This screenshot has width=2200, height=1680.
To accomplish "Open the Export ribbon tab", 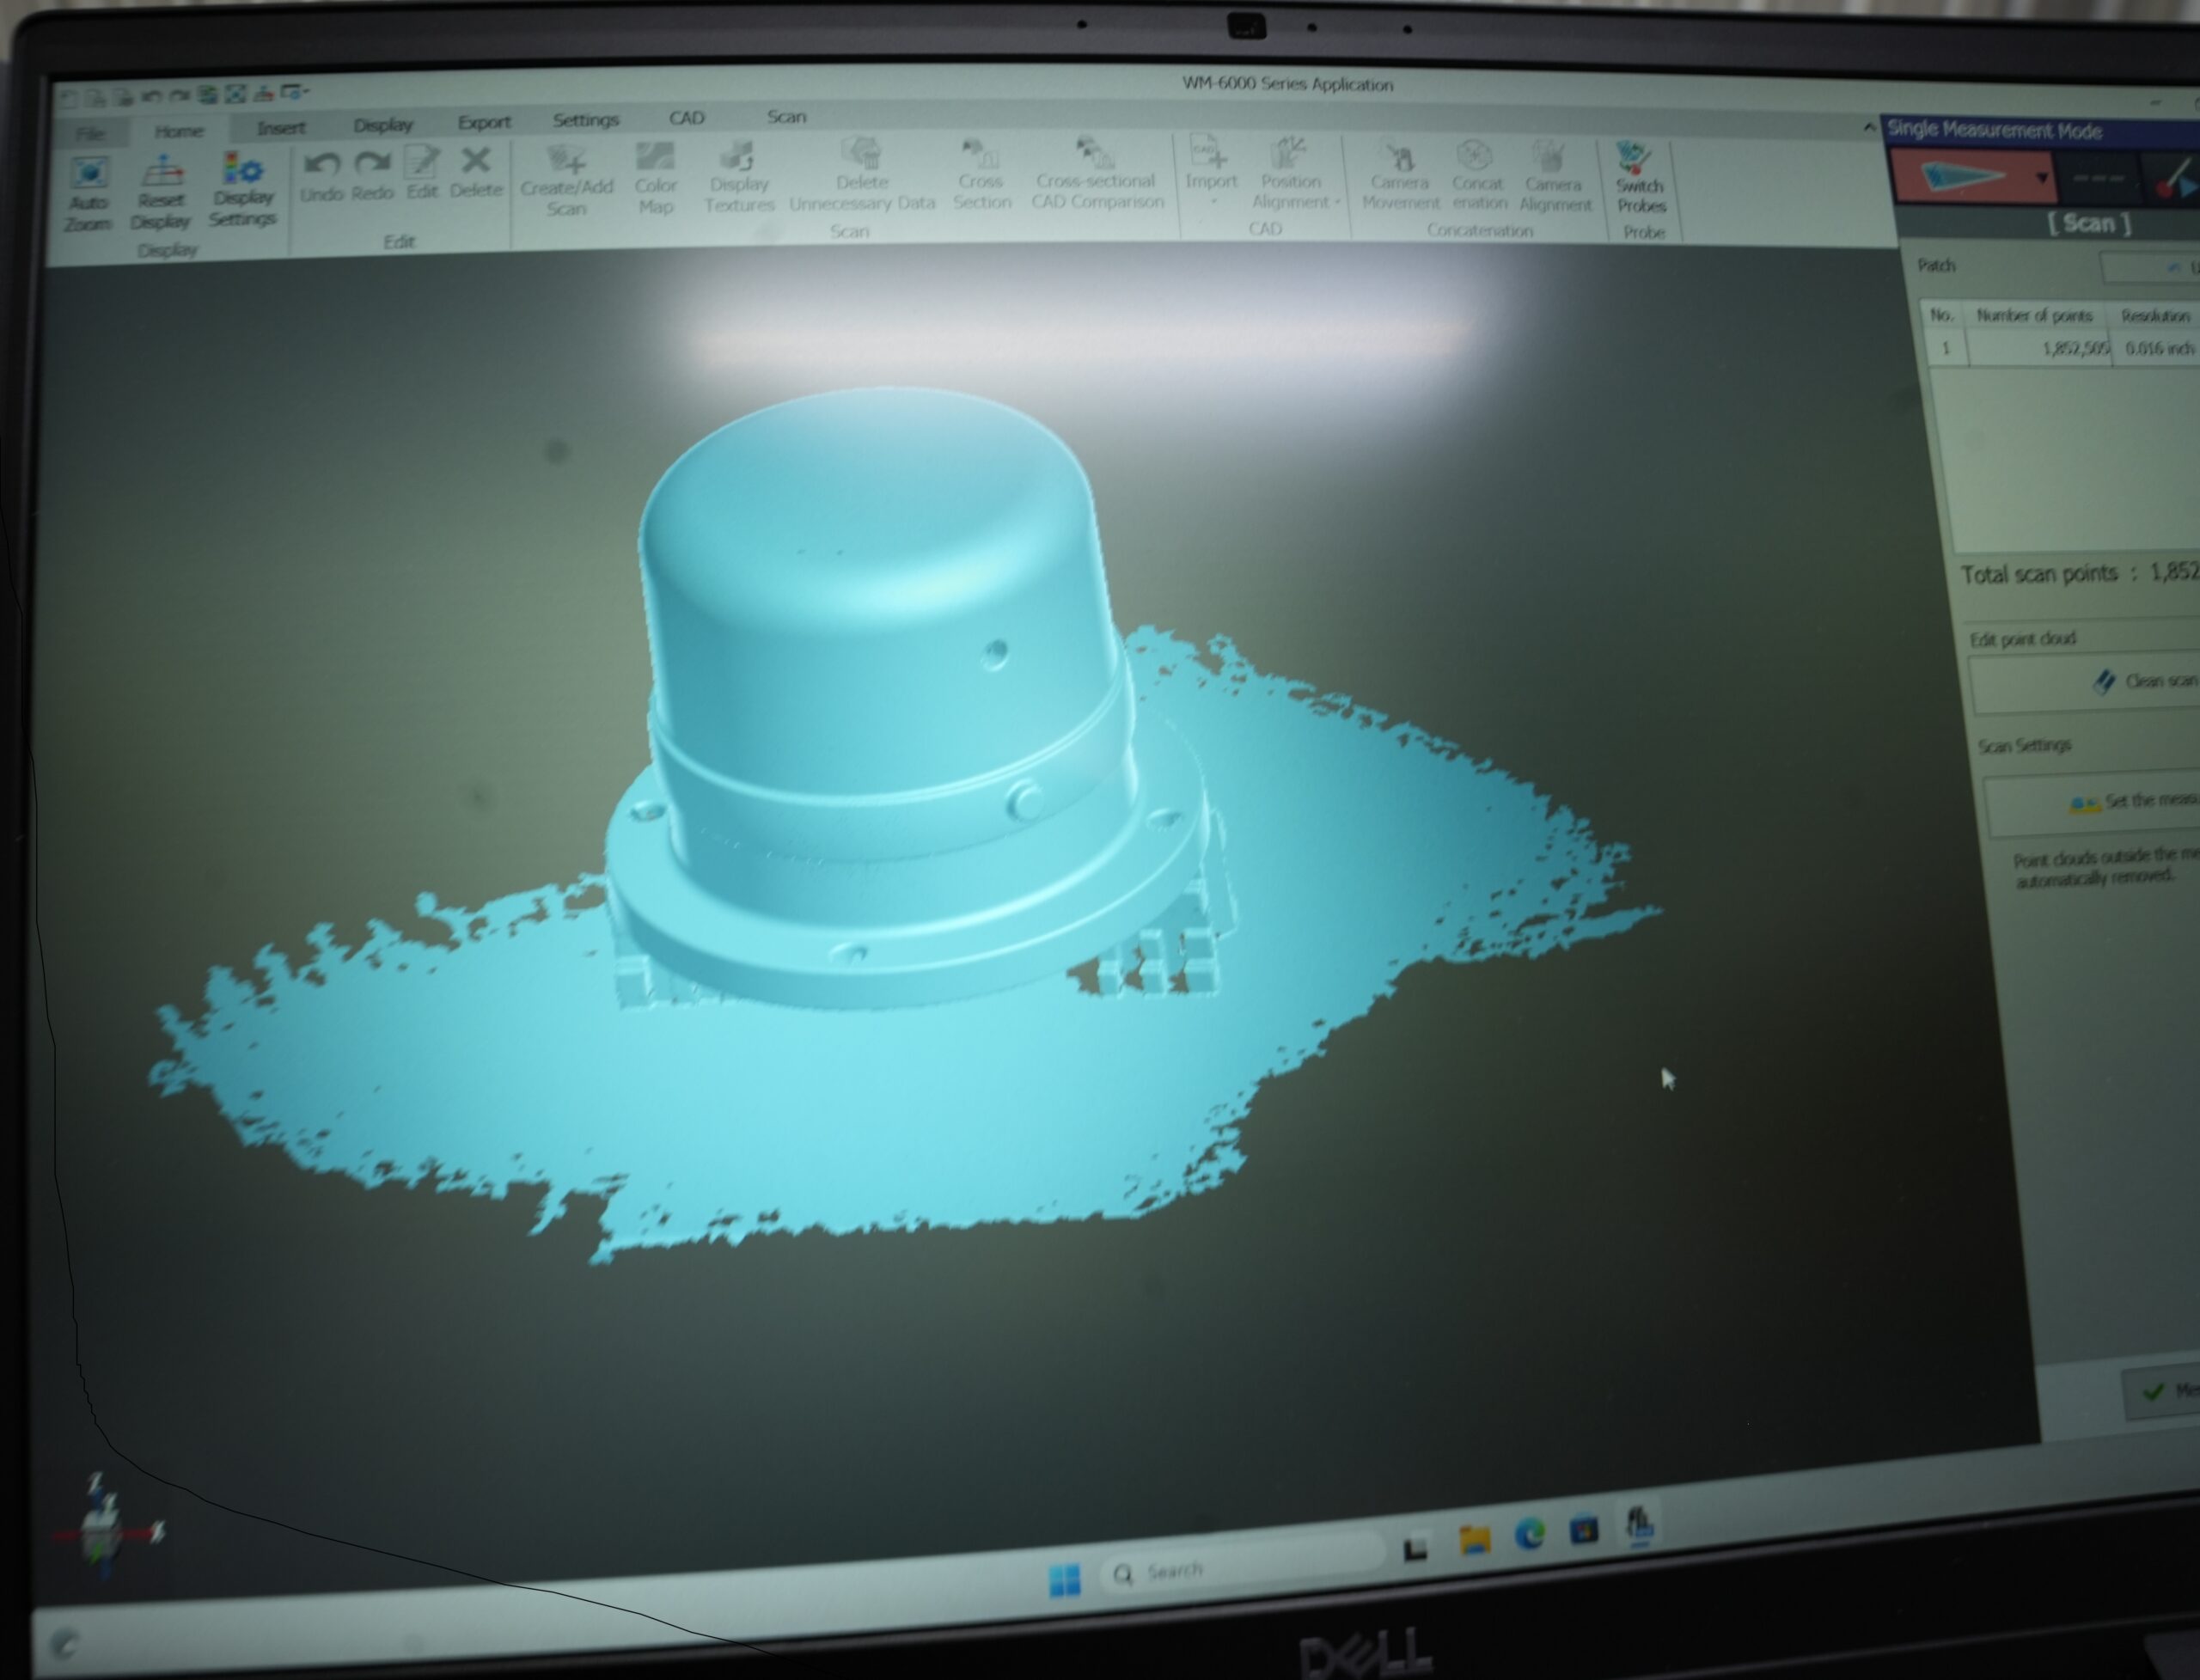I will 484,122.
